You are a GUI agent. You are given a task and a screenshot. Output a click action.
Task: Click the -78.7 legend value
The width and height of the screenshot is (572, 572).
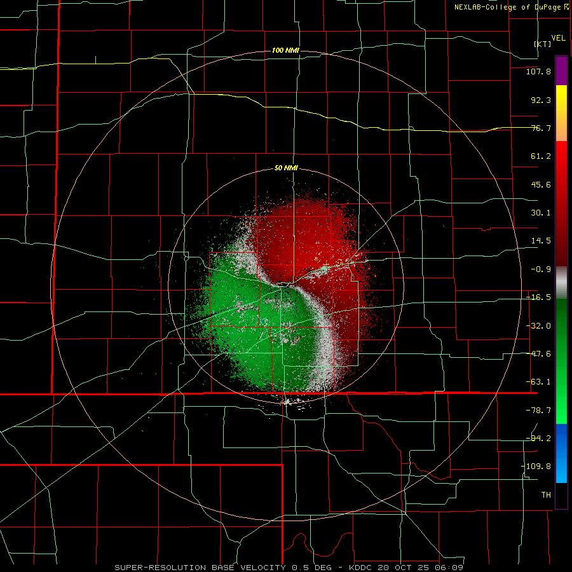[x=538, y=411]
